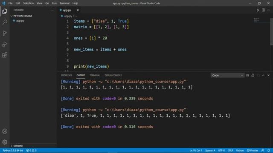This screenshot has width=273, height=153.
Task: Switch to the TERMINAL panel tab
Action: coord(95,75)
